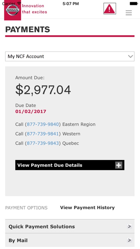The width and height of the screenshot is (140, 249).
Task: Select the PAYMENT OPTIONS tab
Action: (x=26, y=208)
